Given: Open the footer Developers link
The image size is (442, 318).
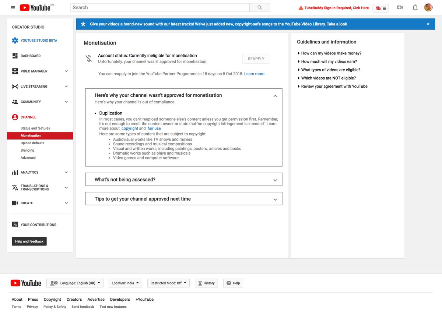Looking at the screenshot, I should pyautogui.click(x=120, y=300).
